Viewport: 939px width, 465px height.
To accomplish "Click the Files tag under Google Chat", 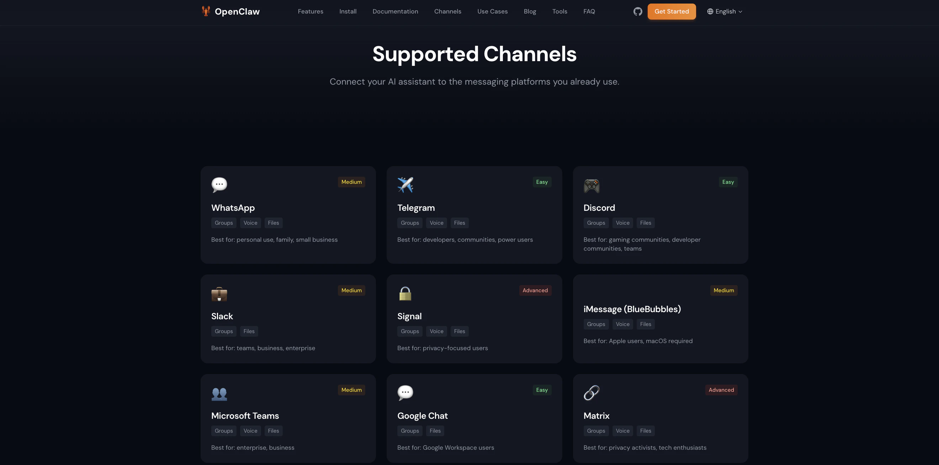I will [x=435, y=431].
